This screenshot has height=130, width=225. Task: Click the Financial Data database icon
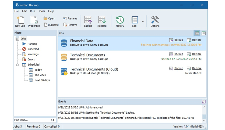point(64,43)
